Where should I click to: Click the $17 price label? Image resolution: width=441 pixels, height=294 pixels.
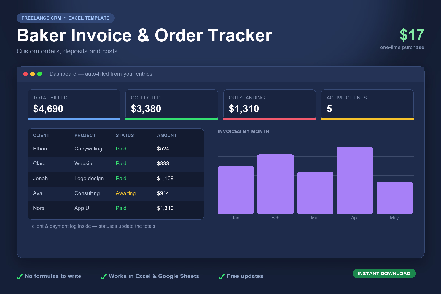click(x=412, y=35)
